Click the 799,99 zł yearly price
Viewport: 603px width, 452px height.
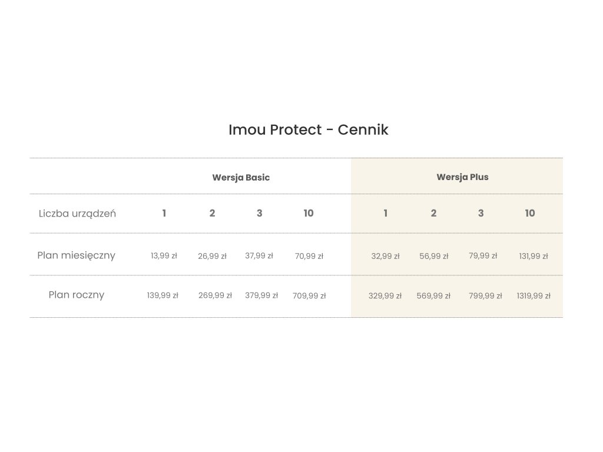click(x=485, y=296)
